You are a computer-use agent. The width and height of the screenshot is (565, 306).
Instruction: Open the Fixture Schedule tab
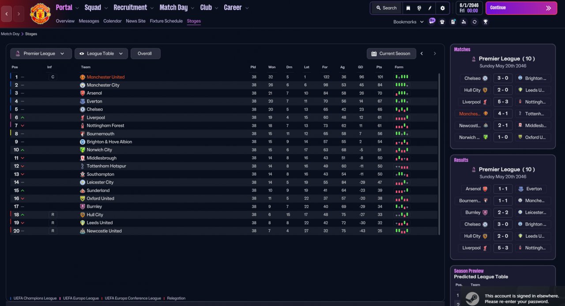[x=166, y=21]
